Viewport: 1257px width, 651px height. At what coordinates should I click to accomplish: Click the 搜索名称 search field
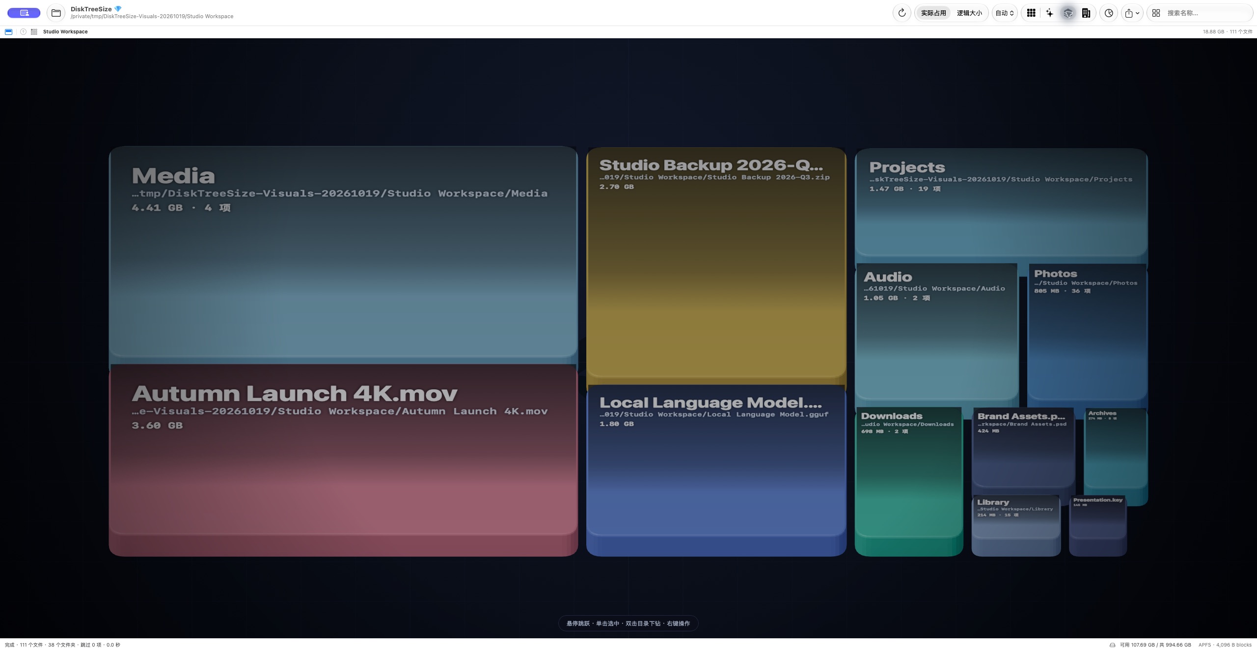(x=1208, y=13)
